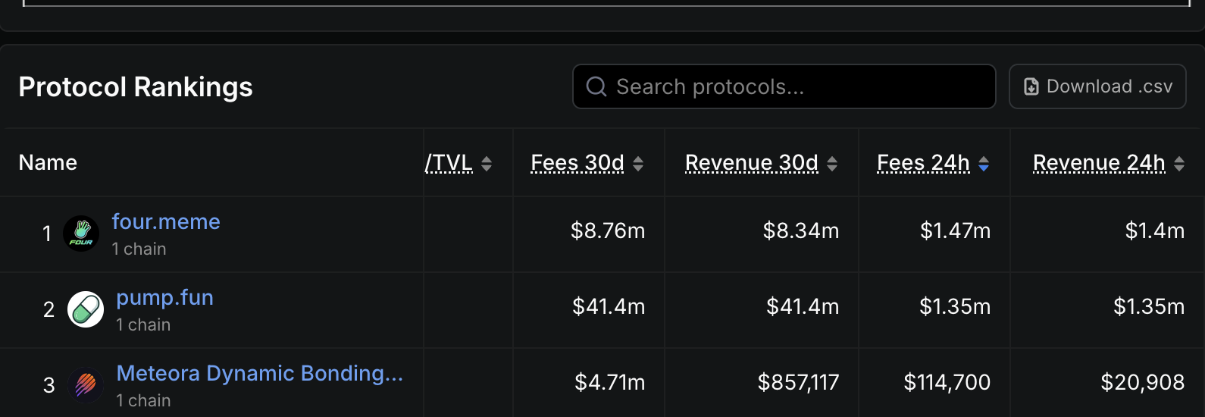Sort table by Fees 30d header
Screen dimensions: 1205x417
(577, 163)
